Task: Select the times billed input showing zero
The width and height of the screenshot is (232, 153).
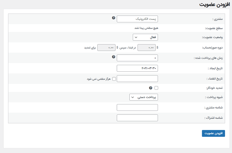Action: tap(137, 58)
